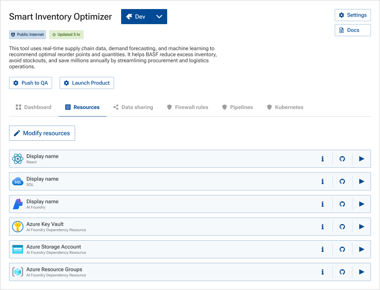Go to the Firewall rules tab
The height and width of the screenshot is (290, 380).
point(187,107)
